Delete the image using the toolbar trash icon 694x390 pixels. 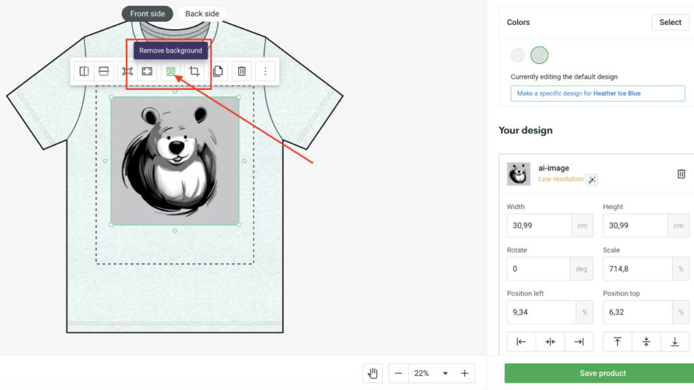coord(241,71)
